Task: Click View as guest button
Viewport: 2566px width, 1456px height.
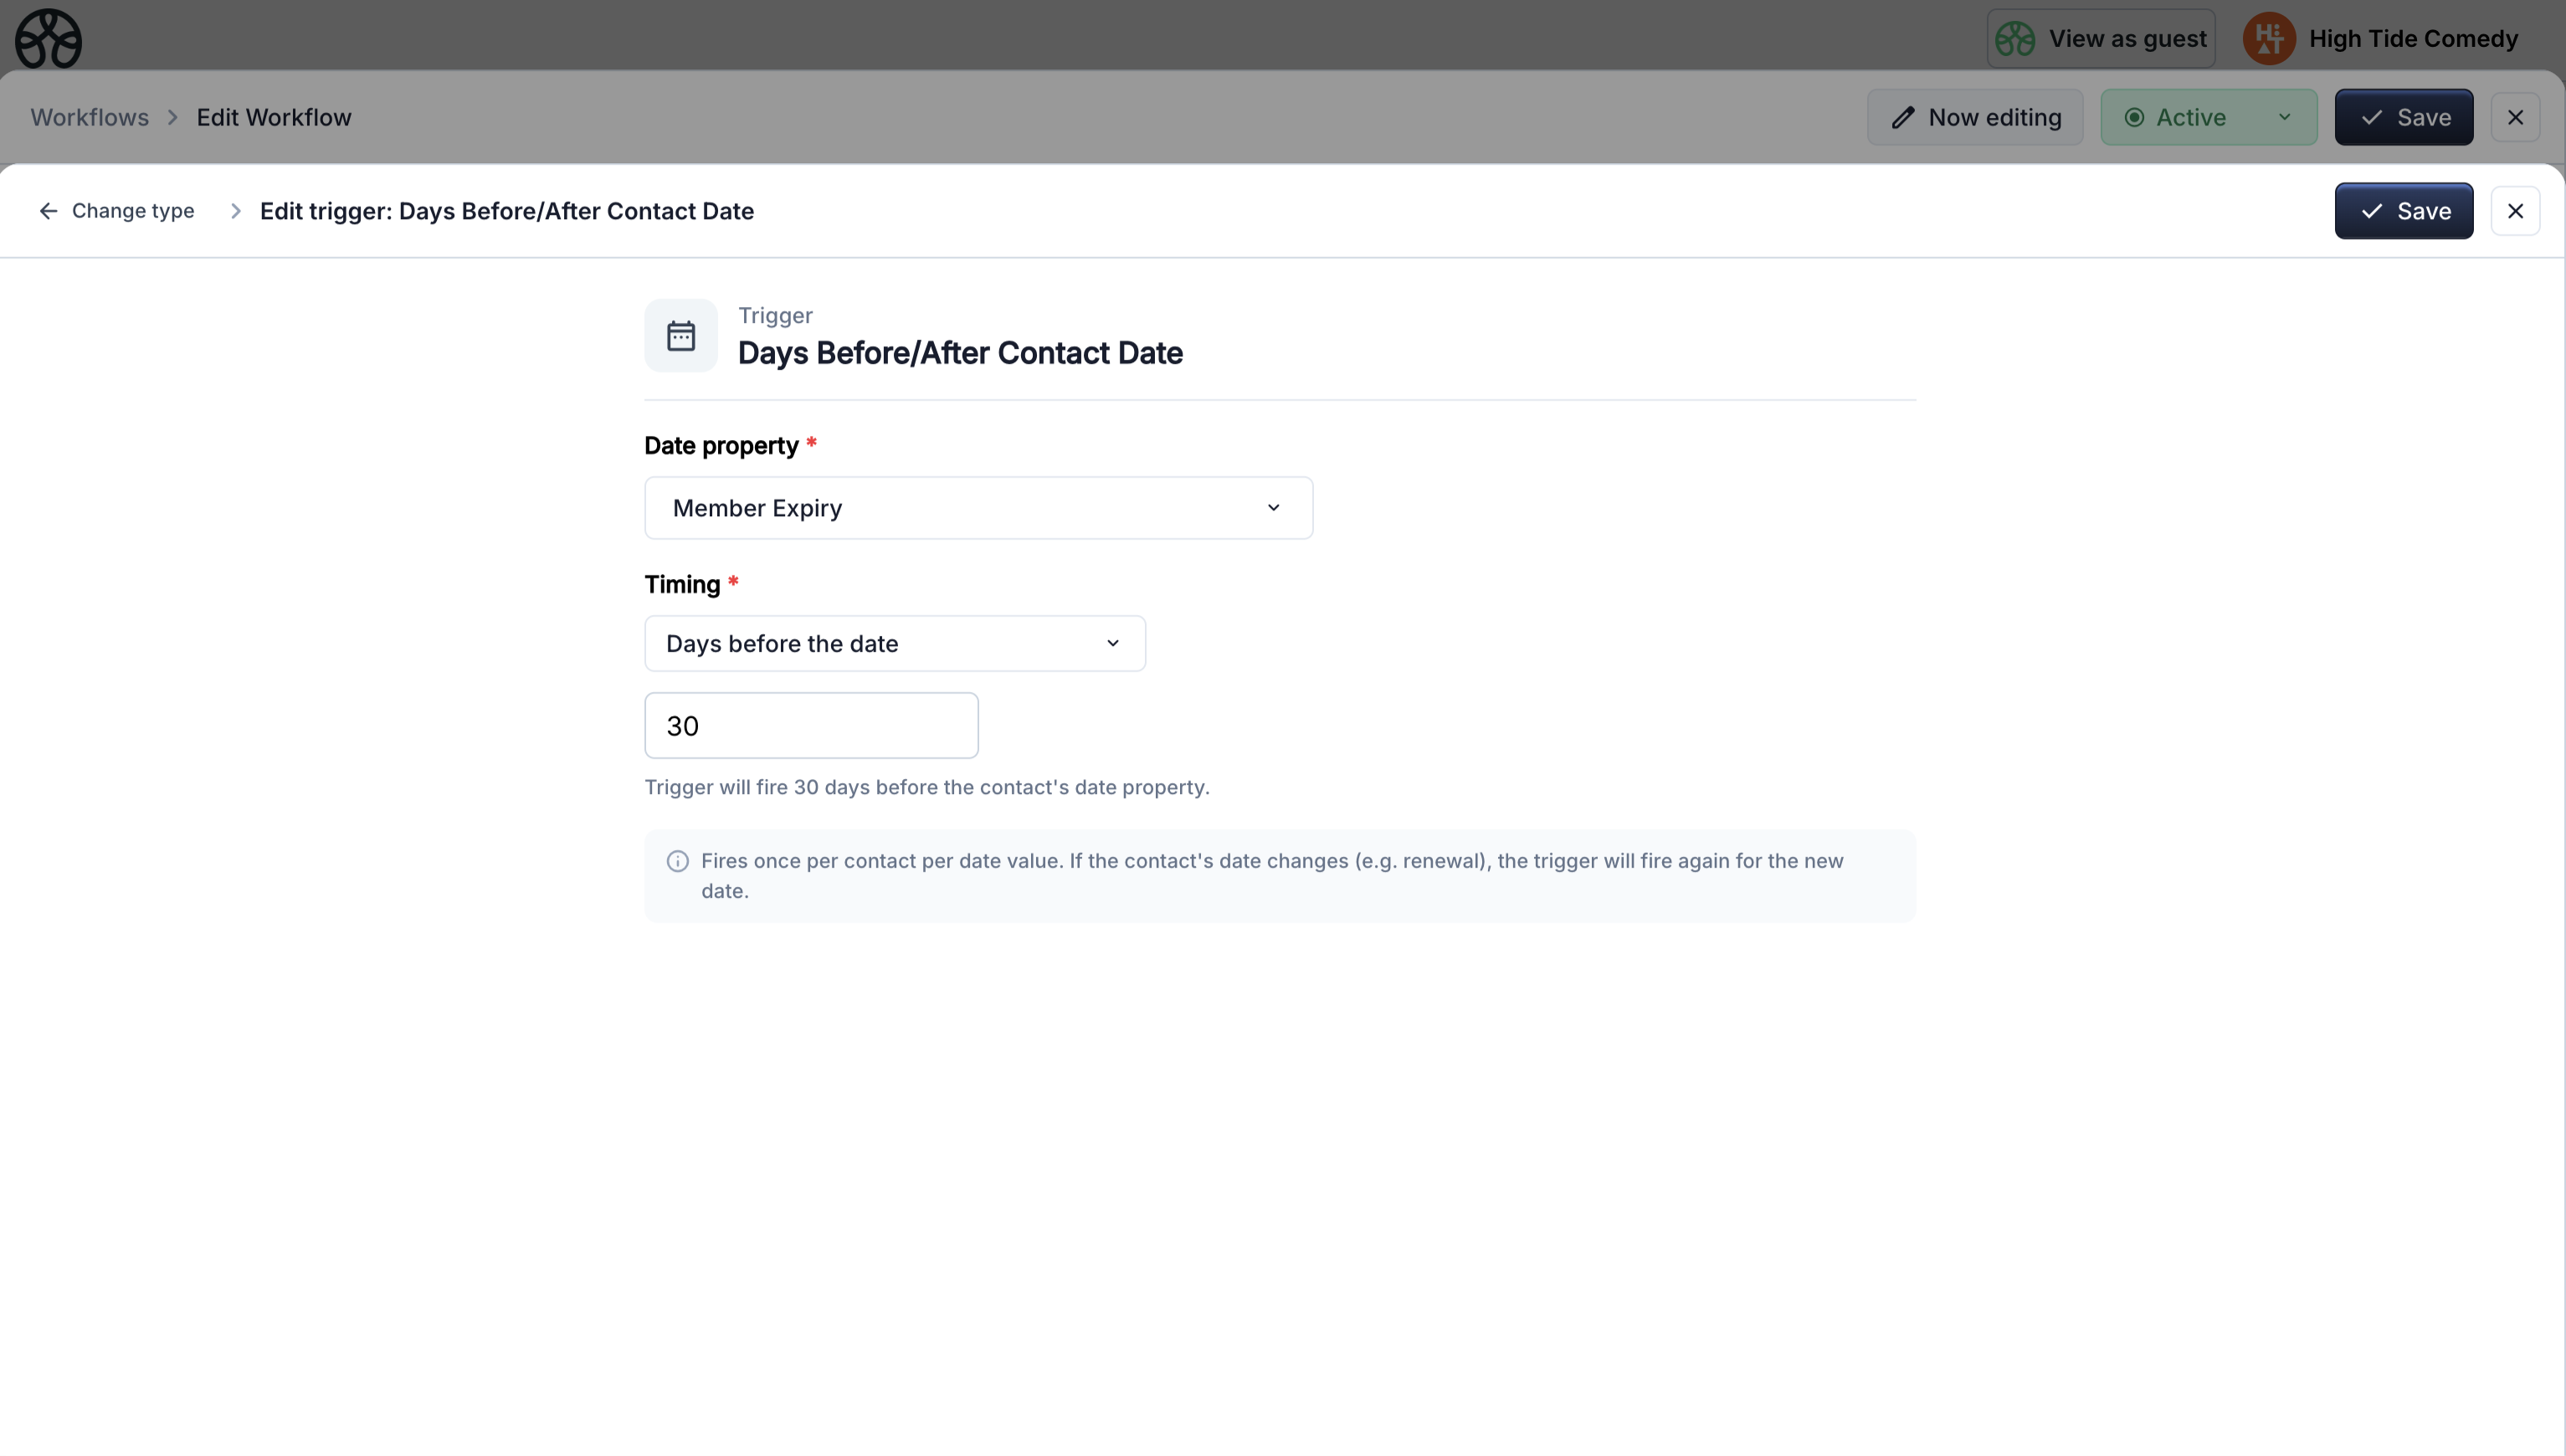Action: pos(2101,39)
